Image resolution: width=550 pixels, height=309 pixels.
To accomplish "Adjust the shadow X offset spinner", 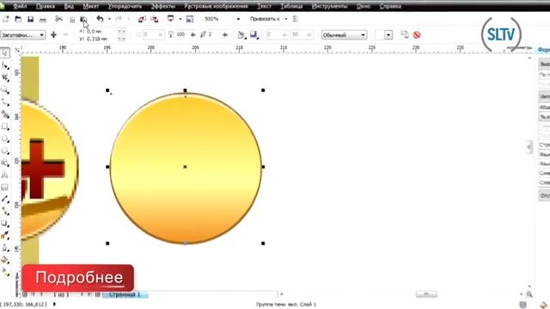I will [x=121, y=31].
